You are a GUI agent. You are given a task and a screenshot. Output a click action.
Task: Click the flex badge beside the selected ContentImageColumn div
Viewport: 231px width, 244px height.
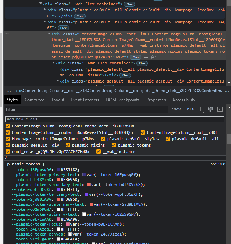[x=135, y=57]
